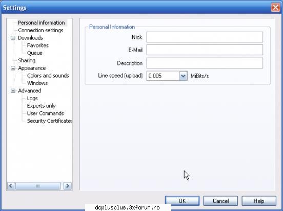Select Connection settings in the tree
283x211 pixels.
(41, 30)
